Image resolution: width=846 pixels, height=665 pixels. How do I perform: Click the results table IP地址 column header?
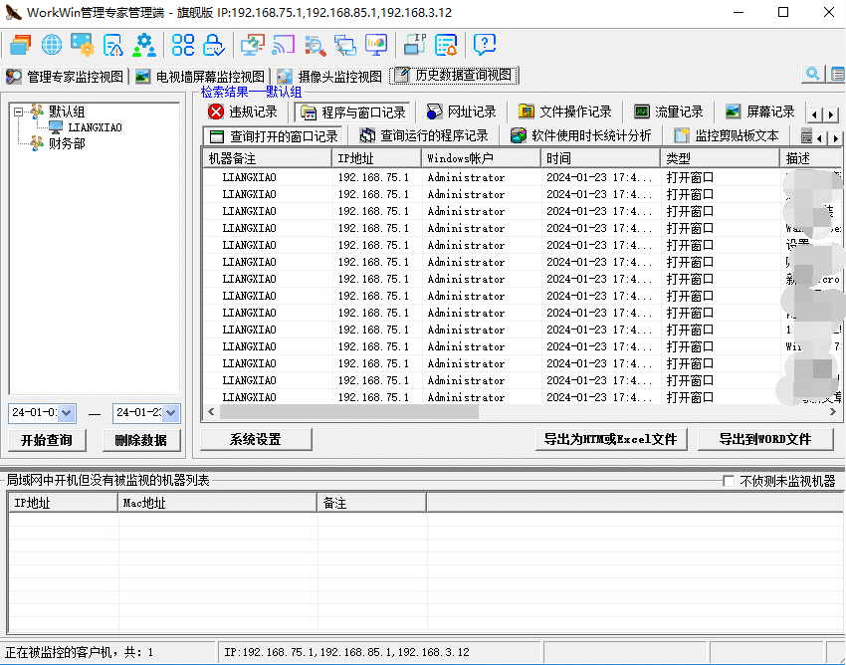pos(377,158)
